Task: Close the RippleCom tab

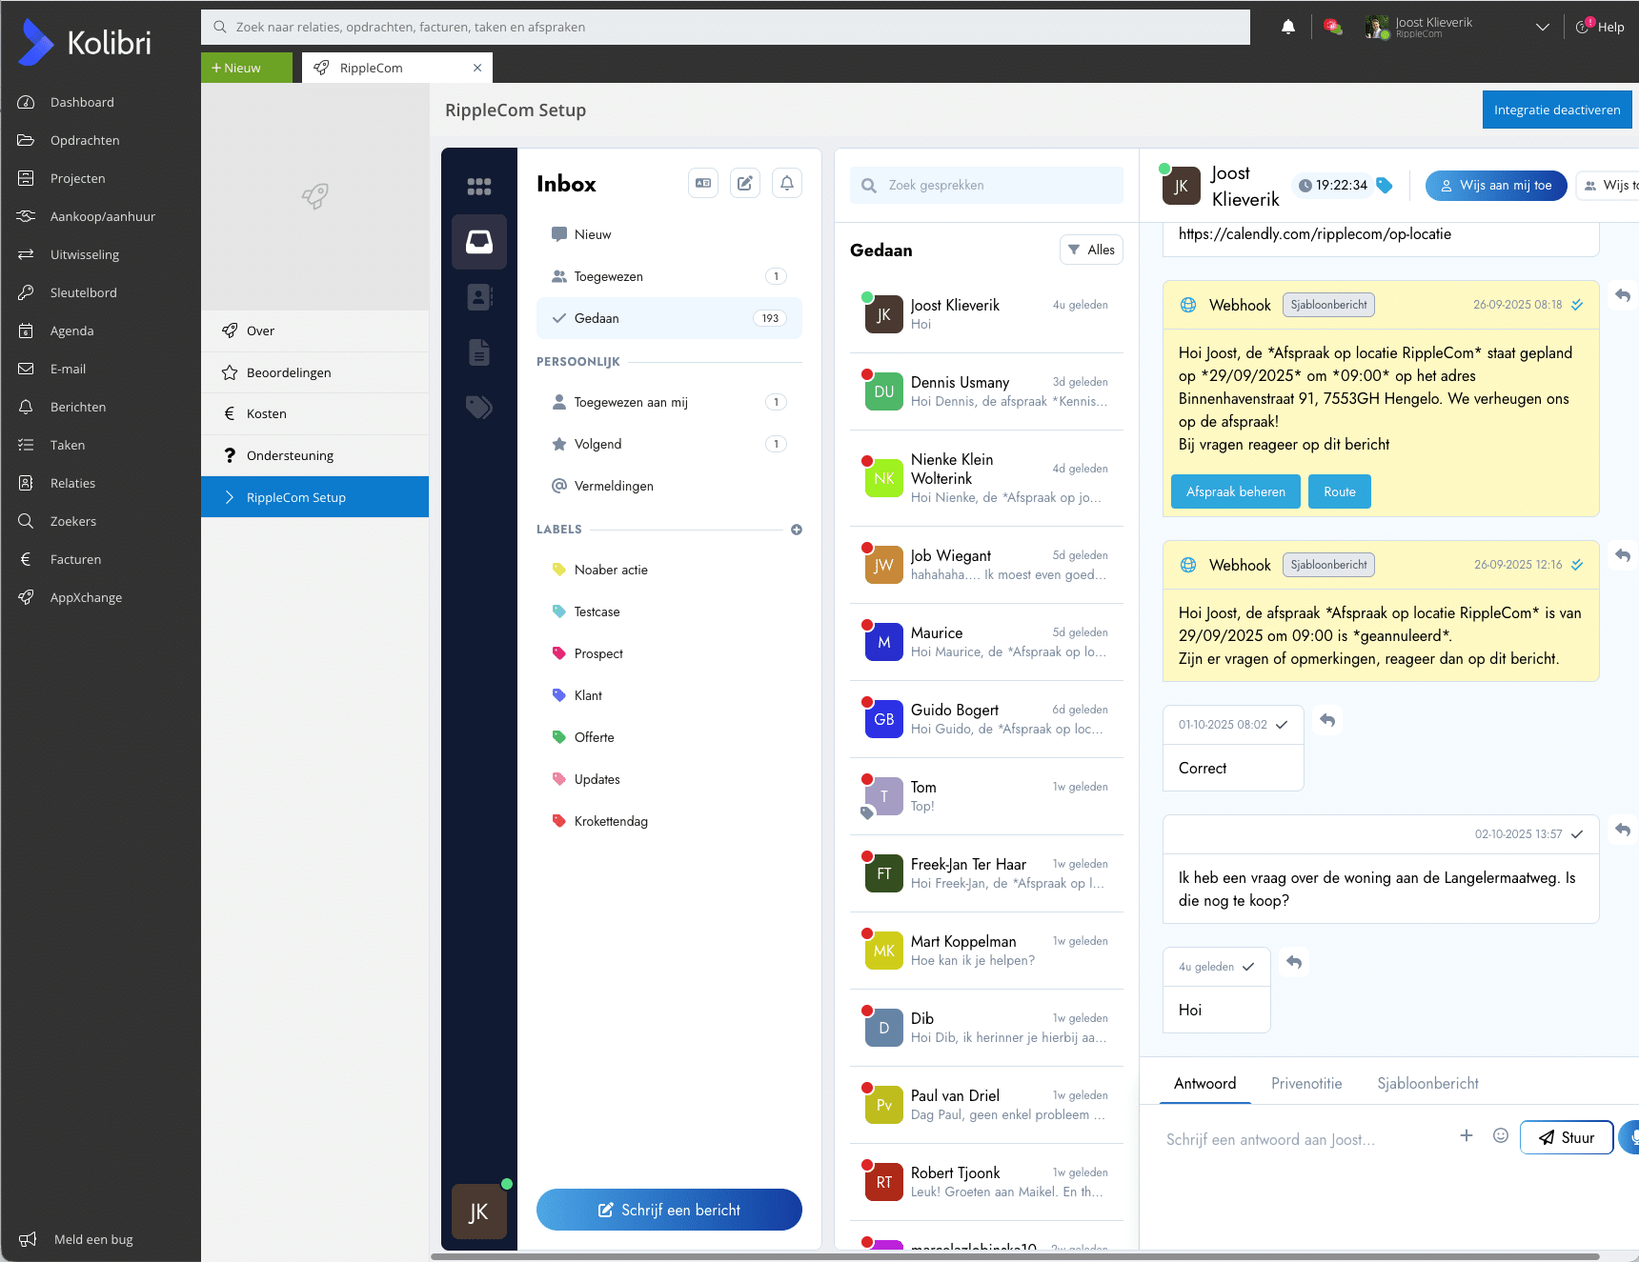Action: click(x=477, y=68)
